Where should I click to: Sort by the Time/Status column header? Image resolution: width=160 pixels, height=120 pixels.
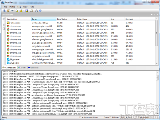click(66, 19)
